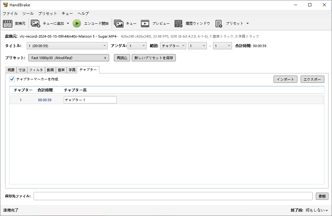Switch to the 動画 tab
Screen dimensions: 332x216
50,70
